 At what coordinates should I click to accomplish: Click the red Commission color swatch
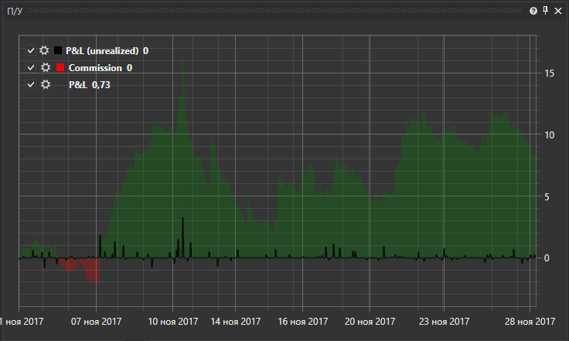coord(60,67)
